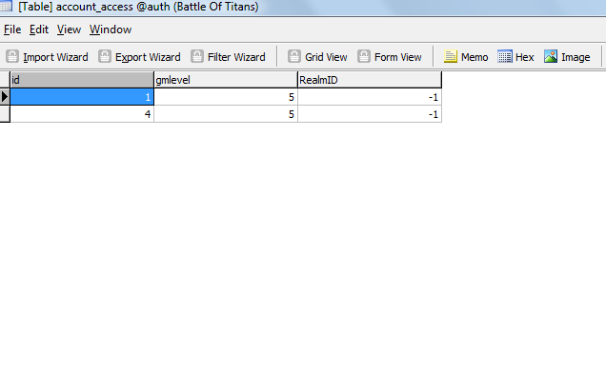Click the Hex label
This screenshot has height=371, width=606.
click(524, 57)
